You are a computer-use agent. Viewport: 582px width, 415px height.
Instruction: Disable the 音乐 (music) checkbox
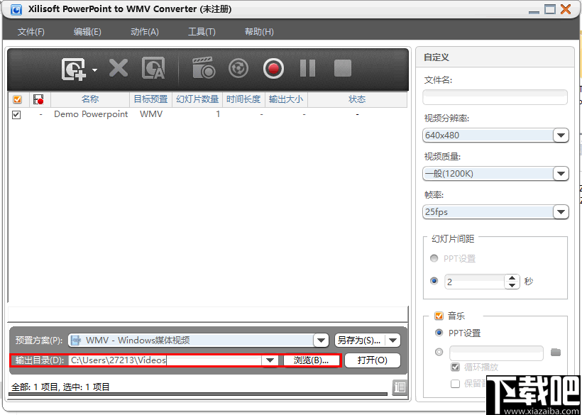439,316
